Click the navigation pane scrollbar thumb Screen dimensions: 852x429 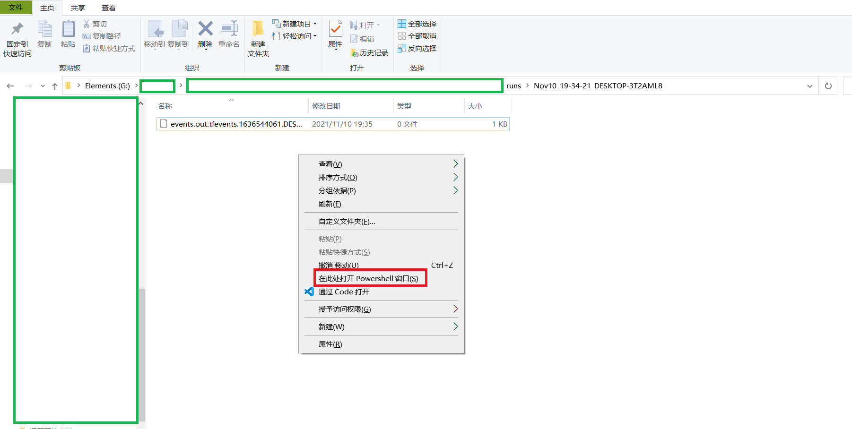click(x=142, y=354)
